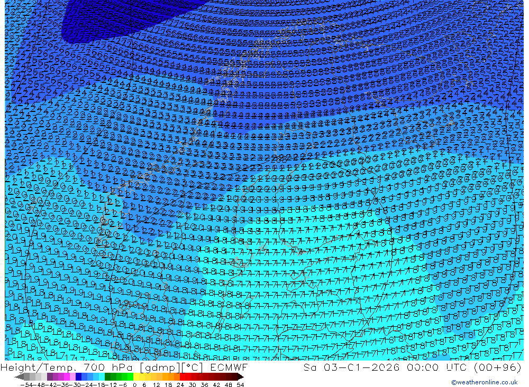Pick the bright red swatch in the legend
529x387 pixels.
183,377
